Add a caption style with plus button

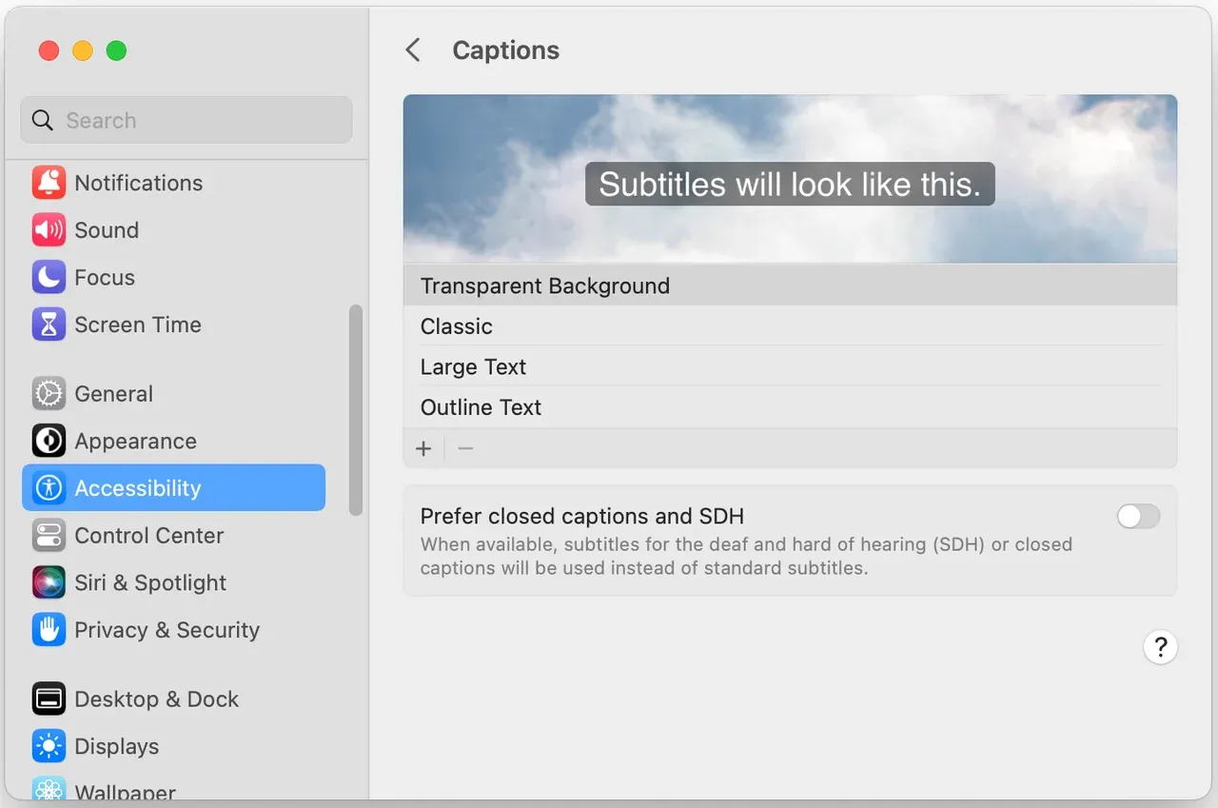[423, 448]
